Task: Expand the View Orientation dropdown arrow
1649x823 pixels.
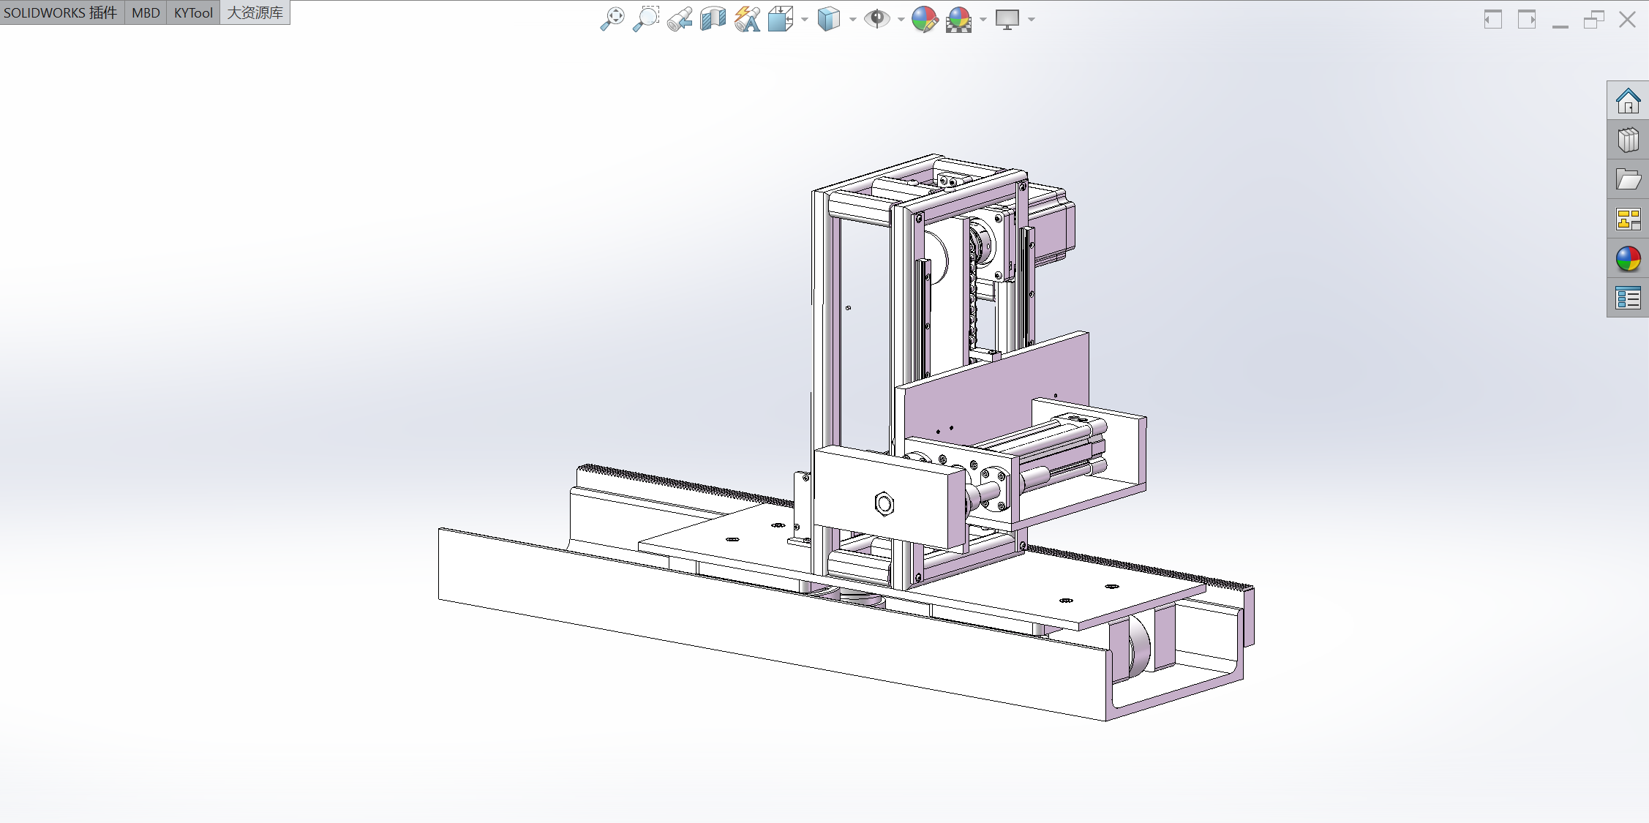Action: pos(804,20)
